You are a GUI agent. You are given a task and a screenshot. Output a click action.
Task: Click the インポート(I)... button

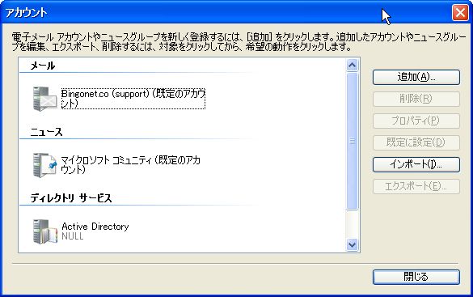tap(416, 164)
